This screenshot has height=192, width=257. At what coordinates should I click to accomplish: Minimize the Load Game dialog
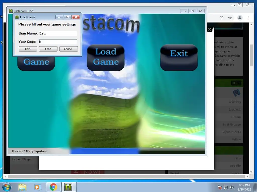(59, 17)
